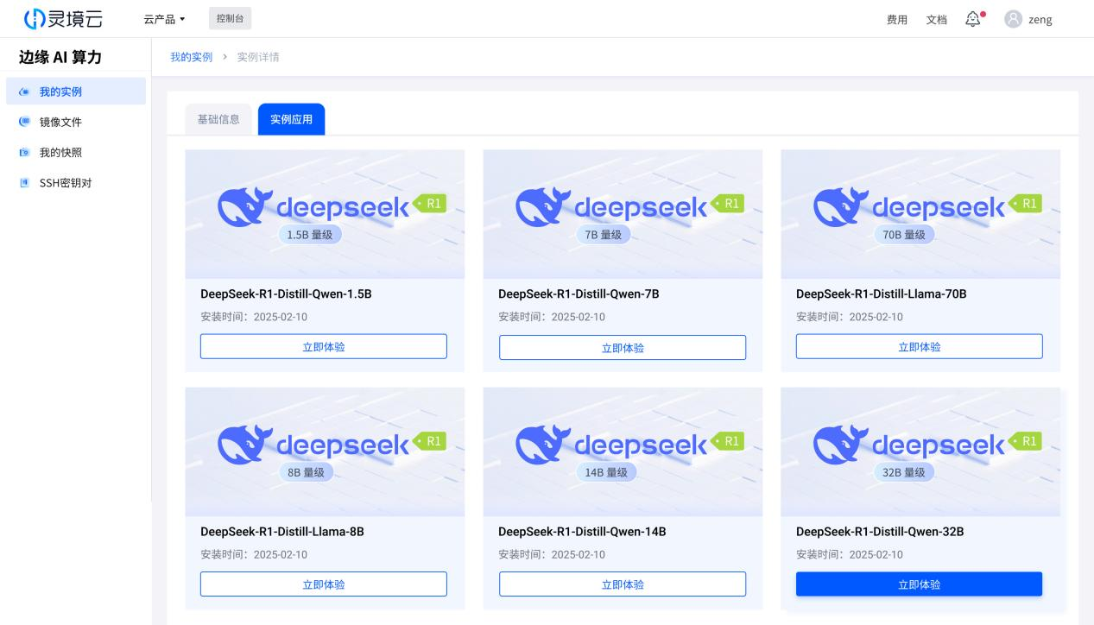Click the DeepSeek-R1-Distill-Llama-8B title
This screenshot has height=625, width=1094.
point(282,532)
